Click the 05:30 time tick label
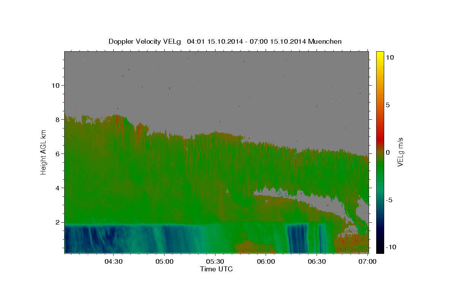The height and width of the screenshot is (304, 456). (x=215, y=262)
